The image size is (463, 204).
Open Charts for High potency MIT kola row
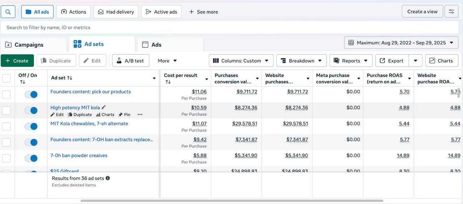(105, 115)
